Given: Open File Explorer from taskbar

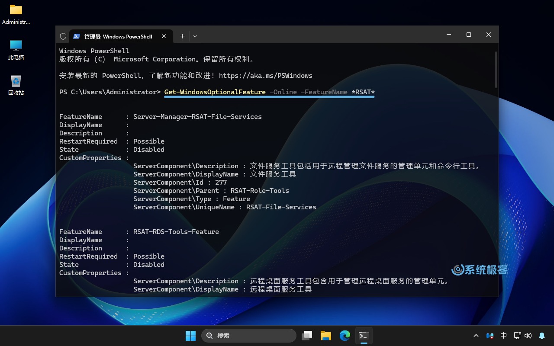Looking at the screenshot, I should click(326, 336).
